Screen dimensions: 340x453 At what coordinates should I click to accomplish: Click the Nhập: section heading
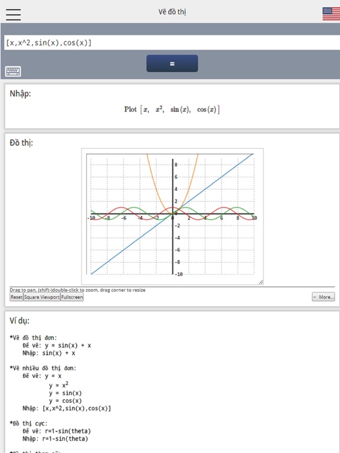(x=20, y=94)
